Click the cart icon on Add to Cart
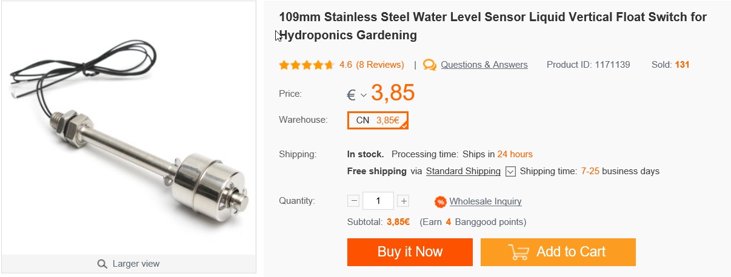Image resolution: width=731 pixels, height=277 pixels. [x=518, y=252]
